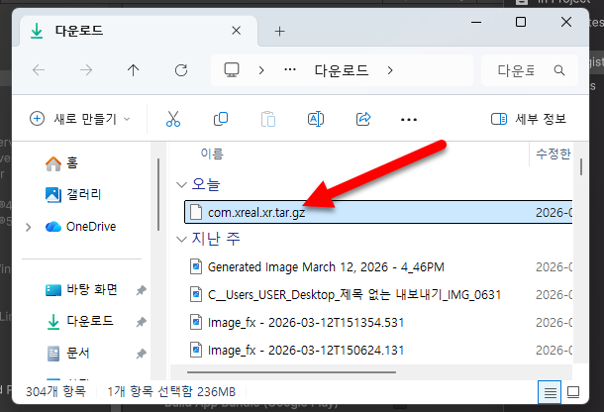Sort by the 이름 column header
This screenshot has width=604, height=412.
pos(212,154)
